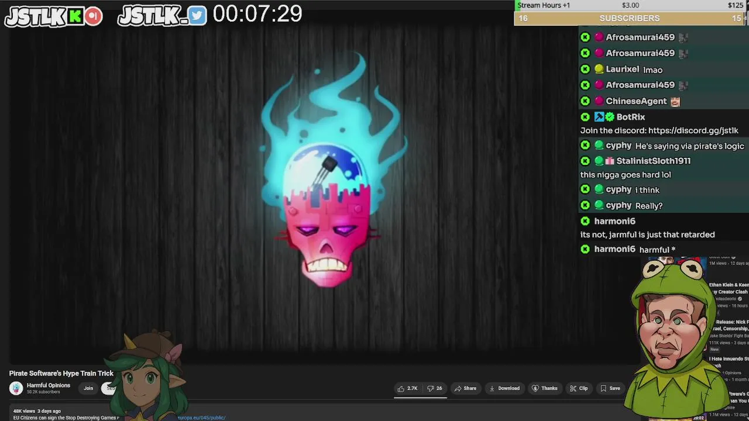Click StalinistSloth1911's pink gift badge
This screenshot has height=421, width=749.
(x=610, y=161)
